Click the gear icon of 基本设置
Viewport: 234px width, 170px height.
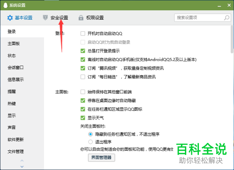10,18
